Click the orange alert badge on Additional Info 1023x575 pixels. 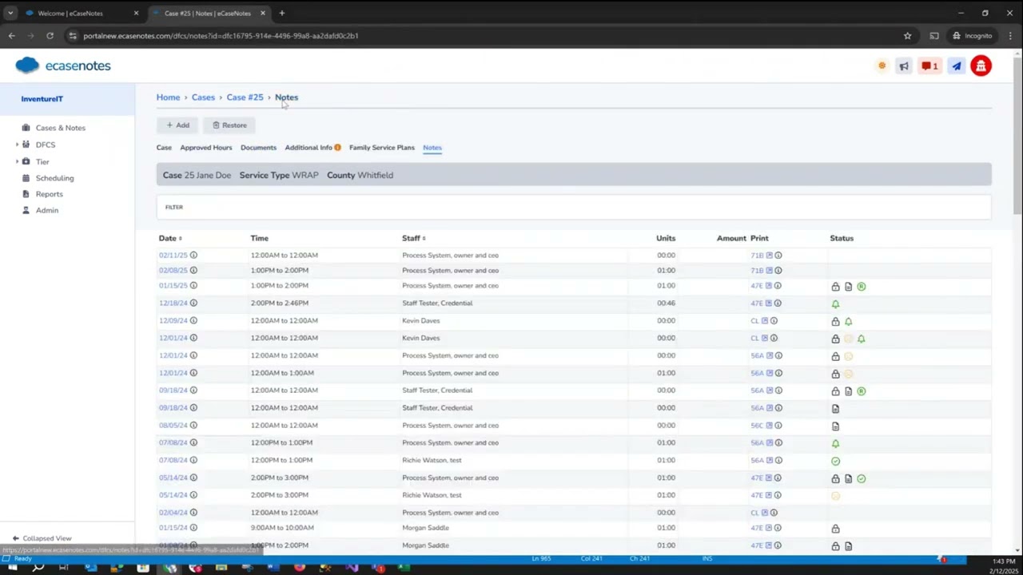tap(337, 148)
